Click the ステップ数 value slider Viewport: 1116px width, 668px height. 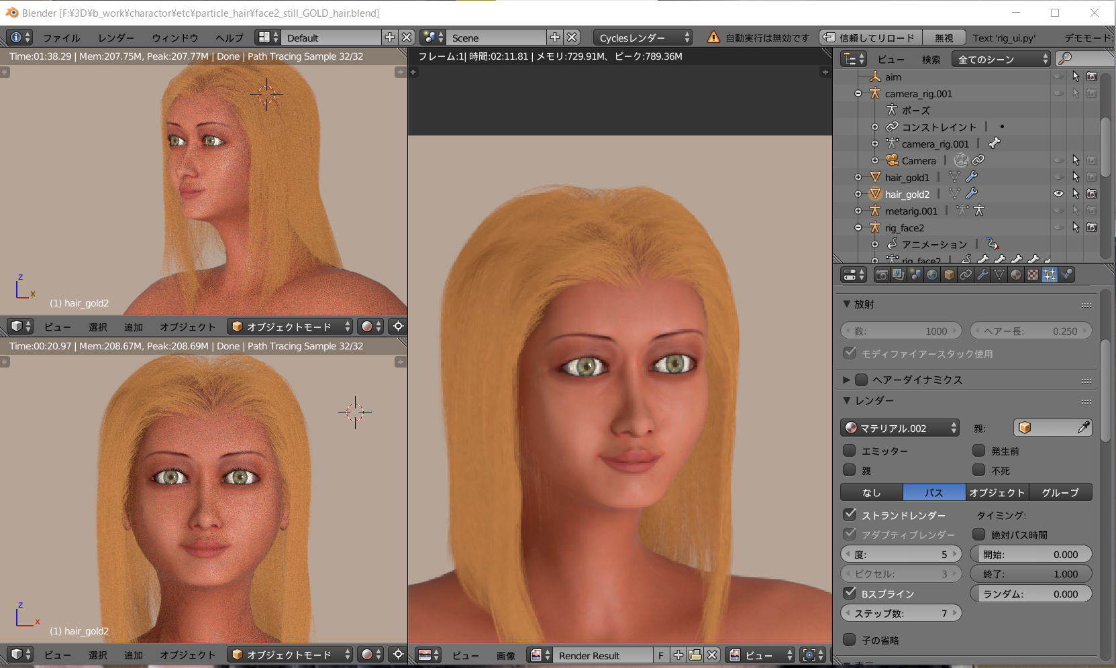pos(901,613)
